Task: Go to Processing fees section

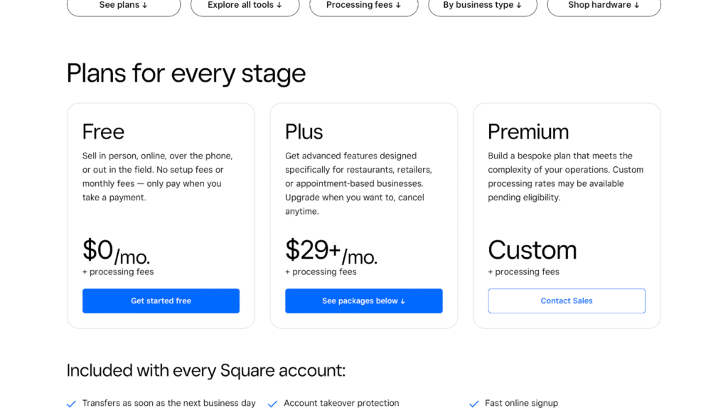Action: click(363, 6)
